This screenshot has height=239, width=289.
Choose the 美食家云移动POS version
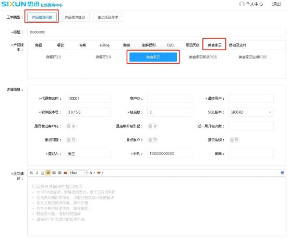203,57
